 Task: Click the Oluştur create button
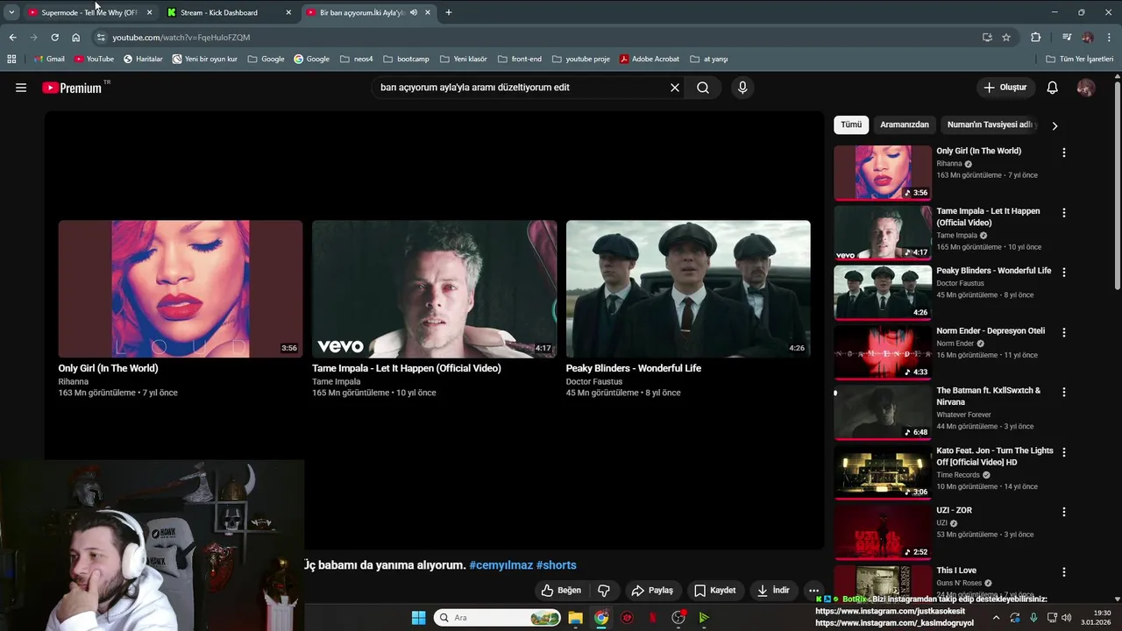click(x=1005, y=88)
